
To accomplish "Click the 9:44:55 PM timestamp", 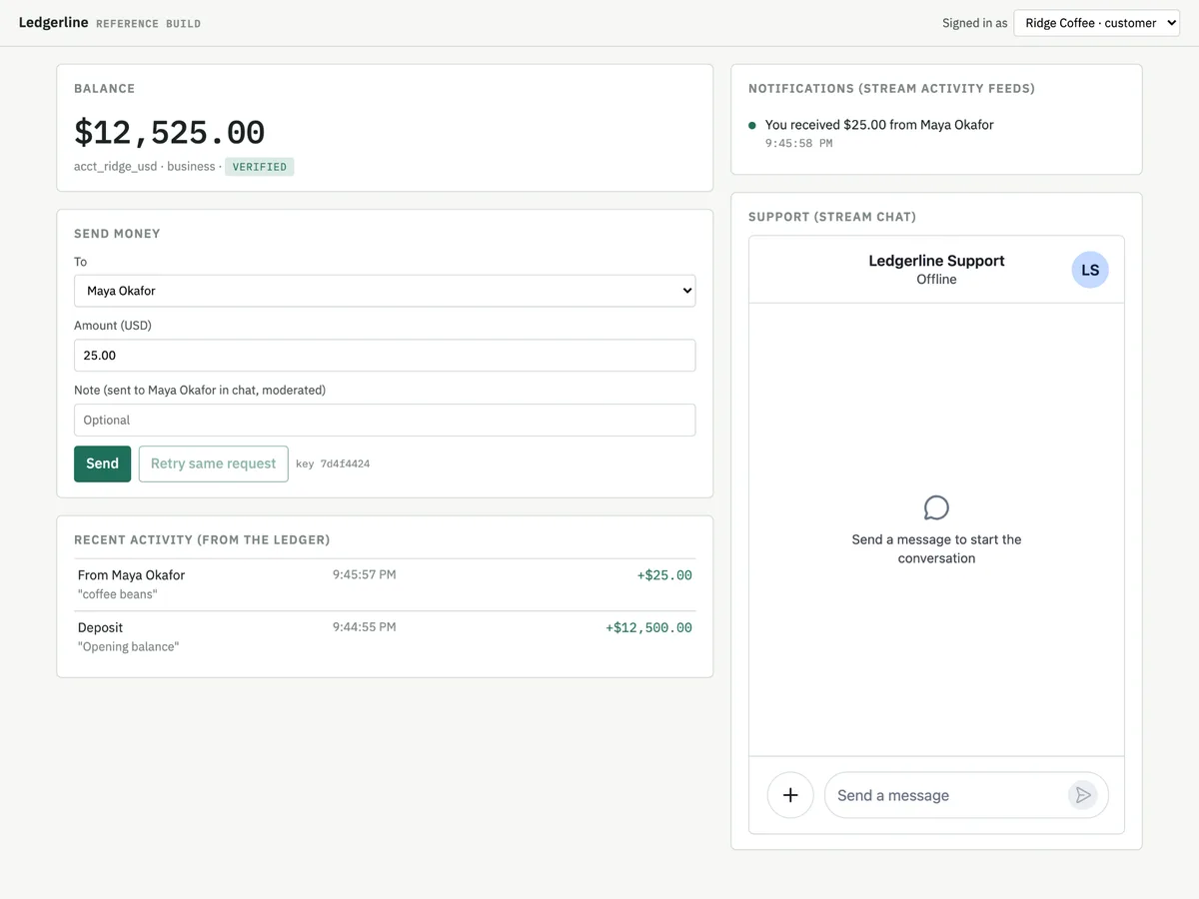I will coord(364,627).
